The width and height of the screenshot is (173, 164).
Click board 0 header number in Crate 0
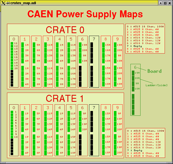[x=14, y=39]
